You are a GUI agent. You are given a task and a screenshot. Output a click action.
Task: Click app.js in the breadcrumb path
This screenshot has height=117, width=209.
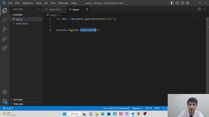pyautogui.click(x=53, y=15)
